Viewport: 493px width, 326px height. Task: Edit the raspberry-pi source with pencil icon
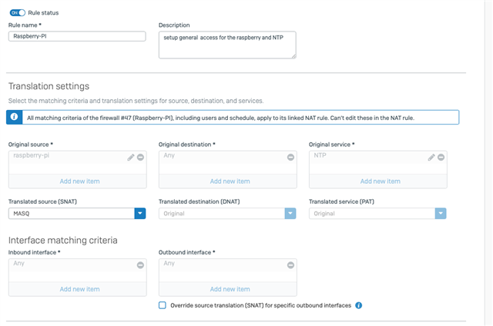pos(131,157)
